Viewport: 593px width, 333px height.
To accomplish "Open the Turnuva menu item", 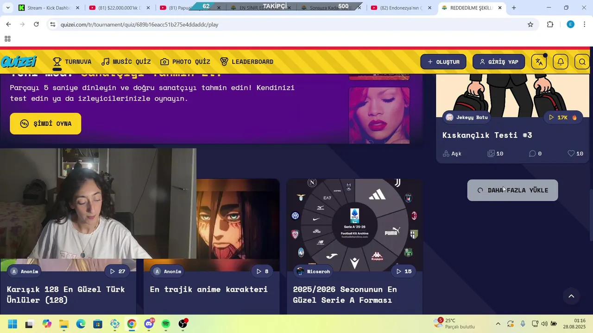I will [x=72, y=62].
